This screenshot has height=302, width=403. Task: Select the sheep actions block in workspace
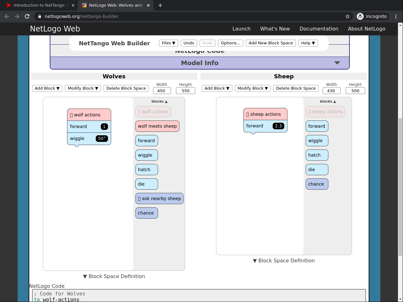click(265, 114)
